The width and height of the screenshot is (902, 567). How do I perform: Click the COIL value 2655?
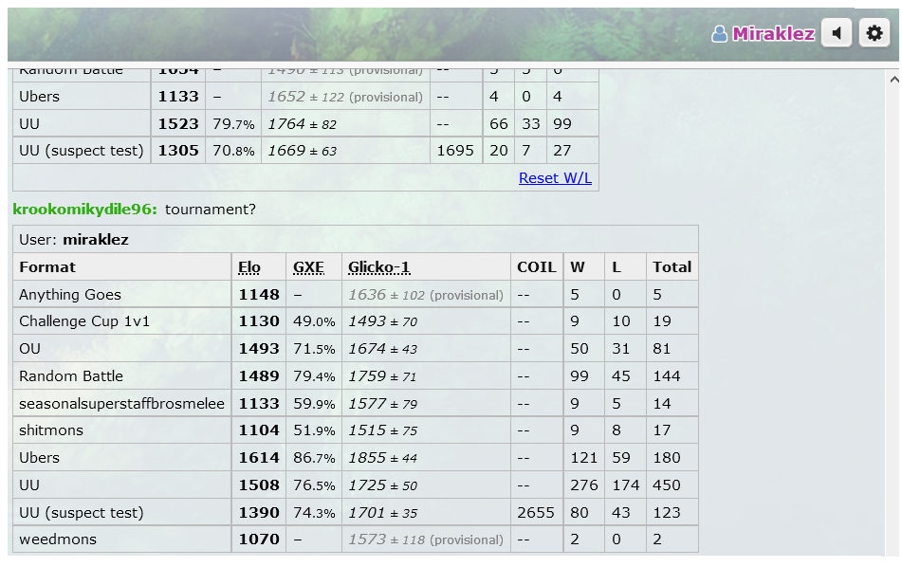point(536,513)
